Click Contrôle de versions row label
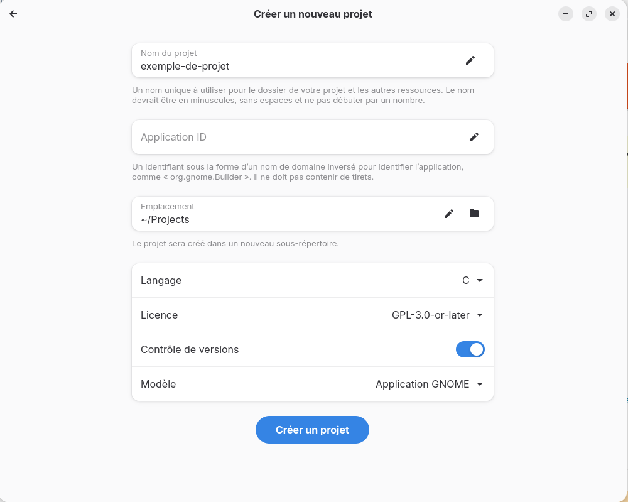 [x=190, y=349]
